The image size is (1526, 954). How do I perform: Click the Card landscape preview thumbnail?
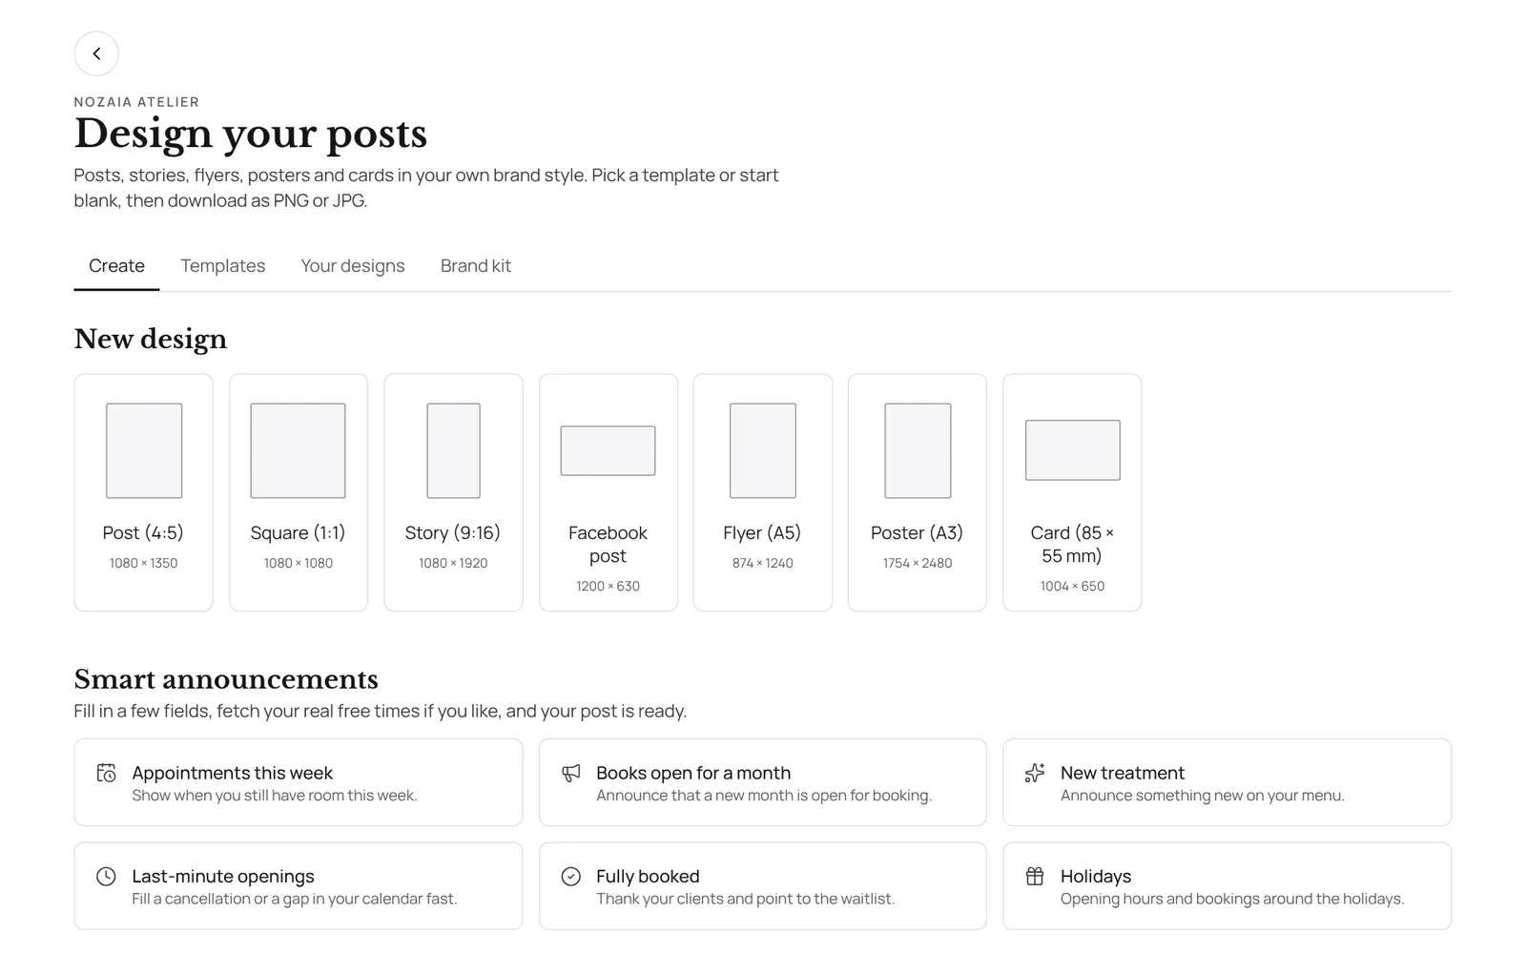[x=1073, y=450]
